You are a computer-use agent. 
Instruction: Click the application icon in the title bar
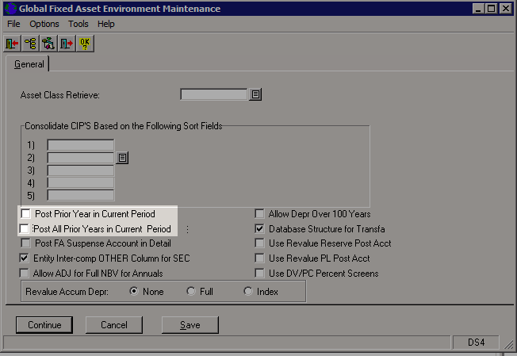(10, 9)
